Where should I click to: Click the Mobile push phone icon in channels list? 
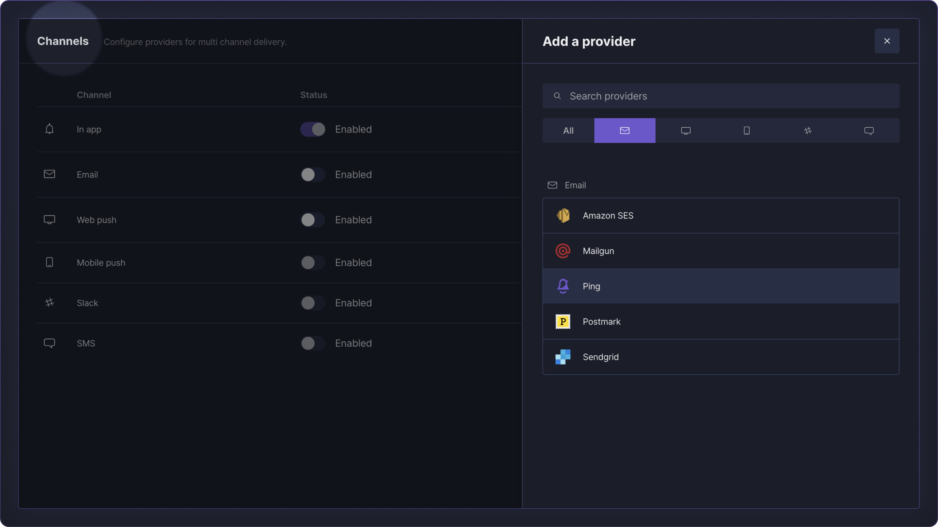(49, 262)
